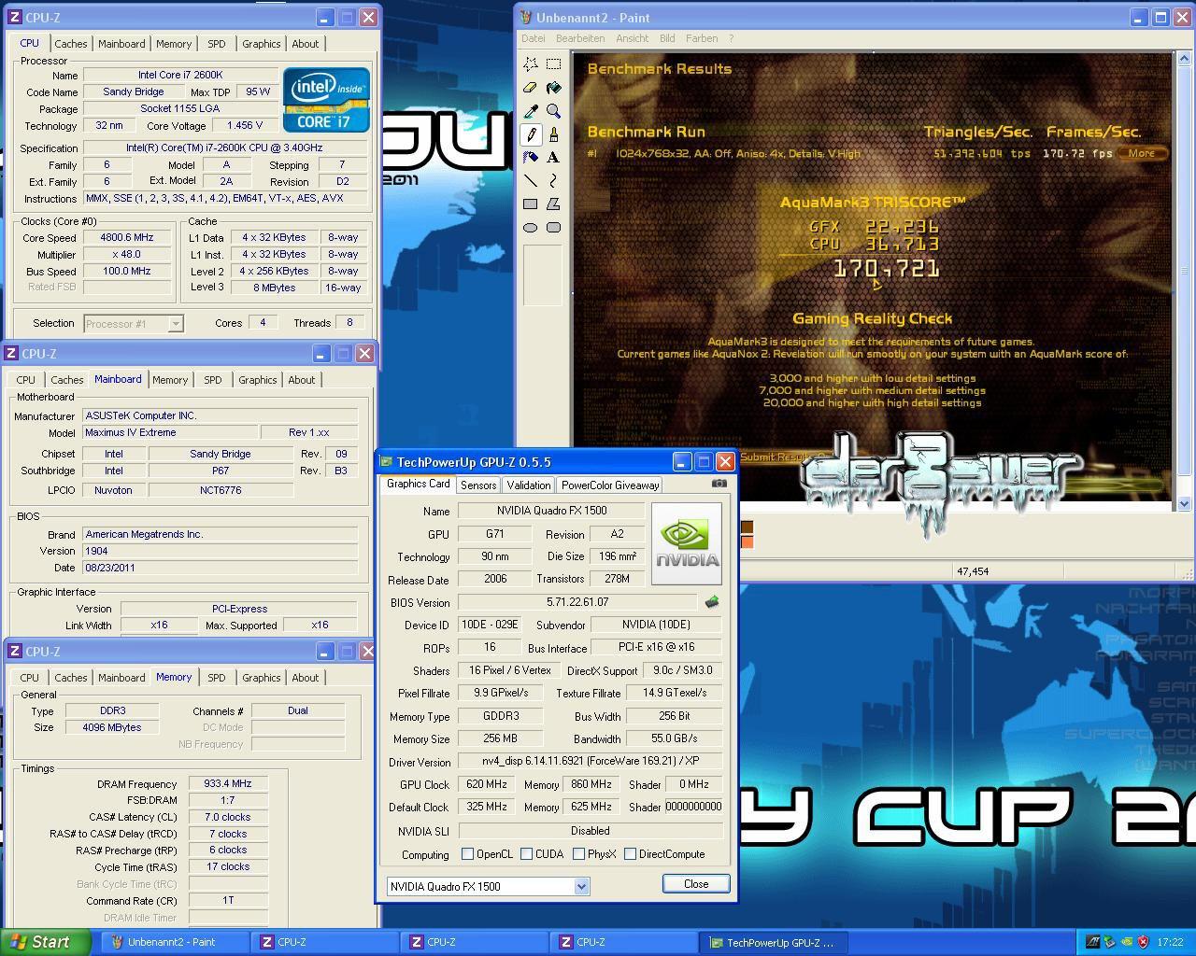Click the Core Speed value 4800.6 MHz
Viewport: 1196px width, 956px height.
(127, 237)
